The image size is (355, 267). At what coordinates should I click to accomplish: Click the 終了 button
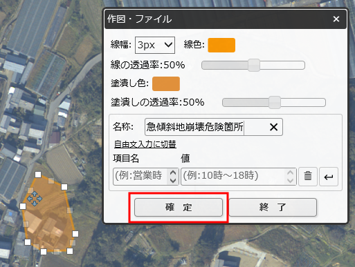[x=273, y=208]
